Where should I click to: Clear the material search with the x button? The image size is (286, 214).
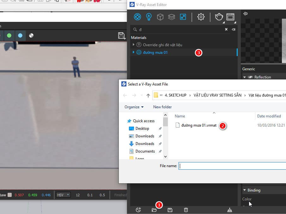tap(226, 29)
